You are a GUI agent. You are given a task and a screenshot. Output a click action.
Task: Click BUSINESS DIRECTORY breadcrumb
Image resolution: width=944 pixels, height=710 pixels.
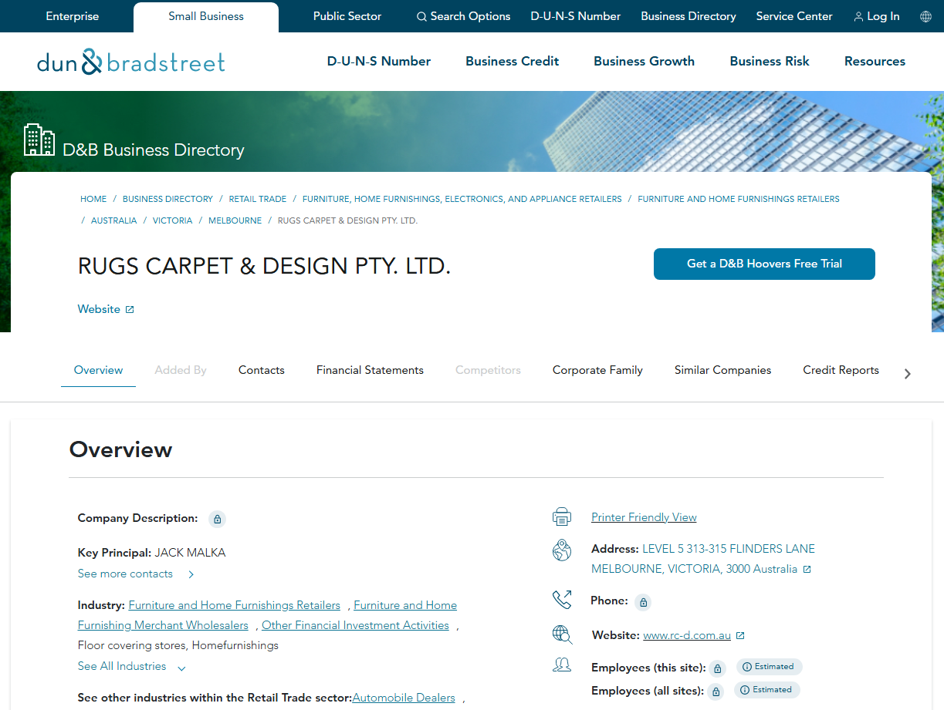click(x=167, y=199)
